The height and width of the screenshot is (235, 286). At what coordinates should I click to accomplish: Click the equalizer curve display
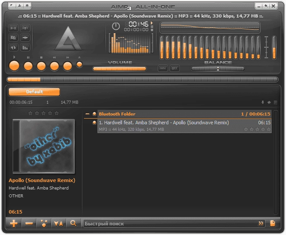[x=210, y=28]
